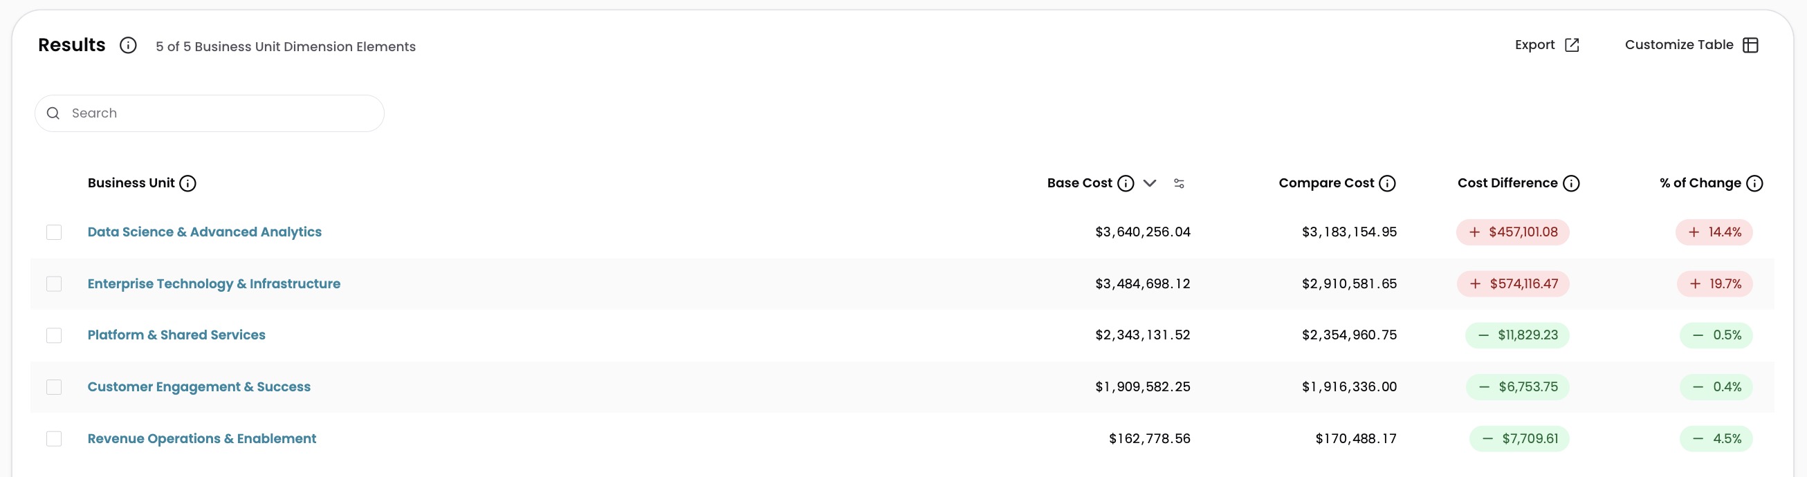This screenshot has height=477, width=1807.
Task: Click the info icon beside Results heading
Action: [x=128, y=46]
